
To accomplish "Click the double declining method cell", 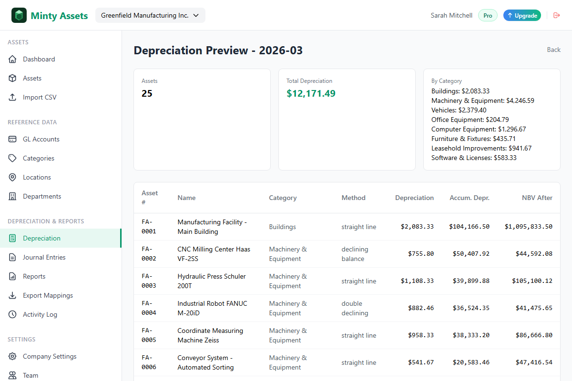I will click(x=355, y=308).
